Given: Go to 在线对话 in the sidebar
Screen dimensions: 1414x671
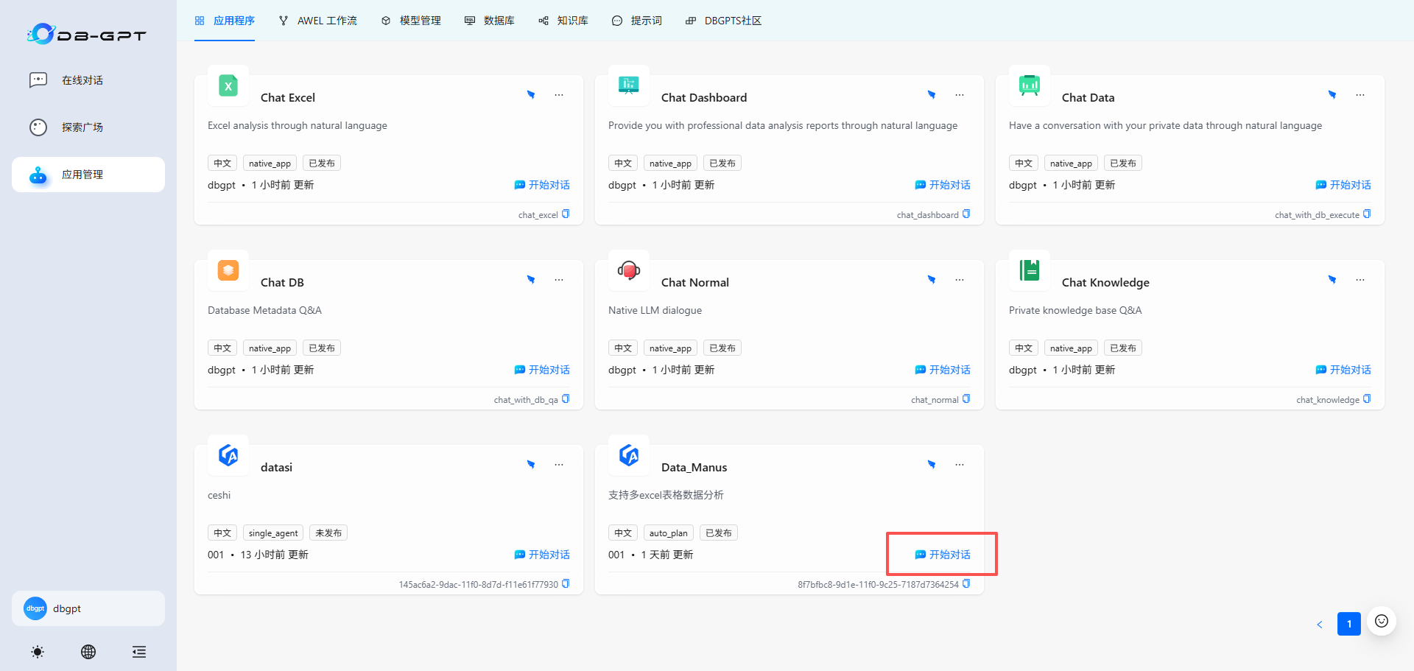Looking at the screenshot, I should 82,80.
